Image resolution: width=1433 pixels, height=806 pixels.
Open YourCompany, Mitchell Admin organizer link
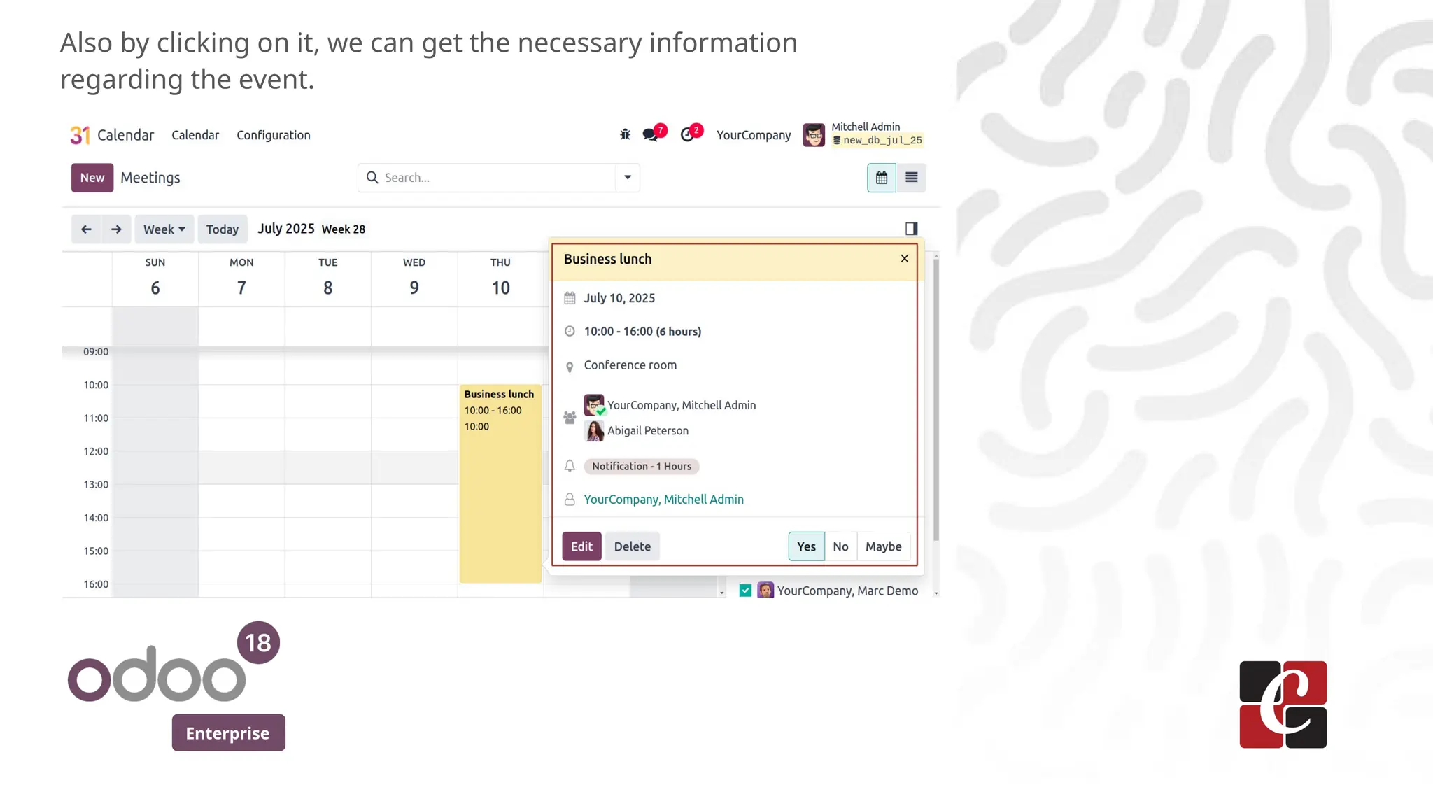pos(663,500)
